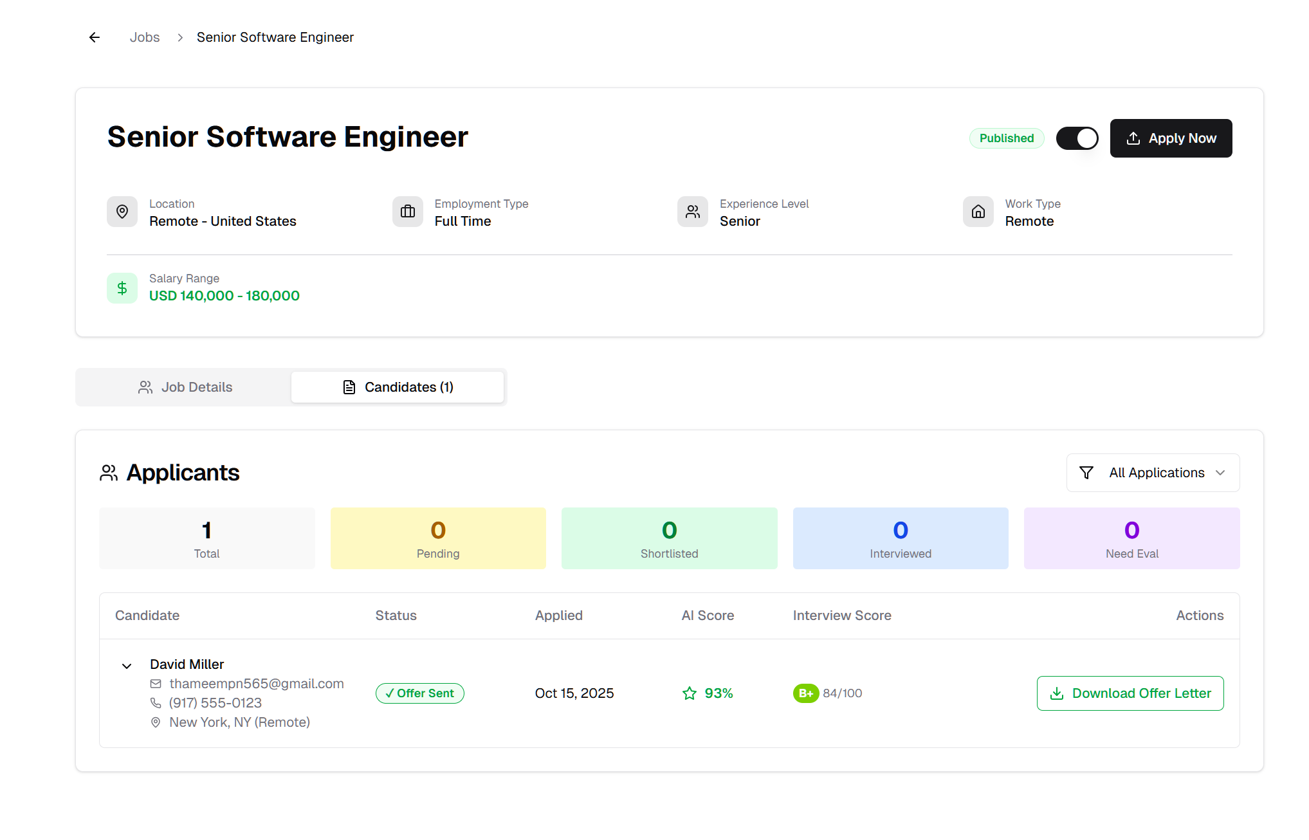Click the briefcase Employment Type icon
1309x840 pixels.
[x=408, y=212]
